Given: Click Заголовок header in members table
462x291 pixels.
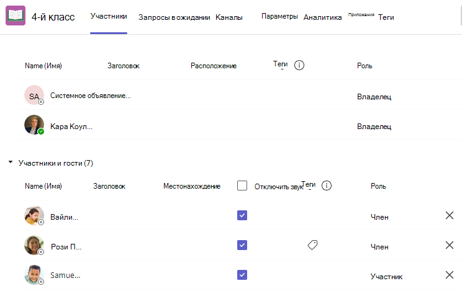Looking at the screenshot, I should tap(109, 186).
